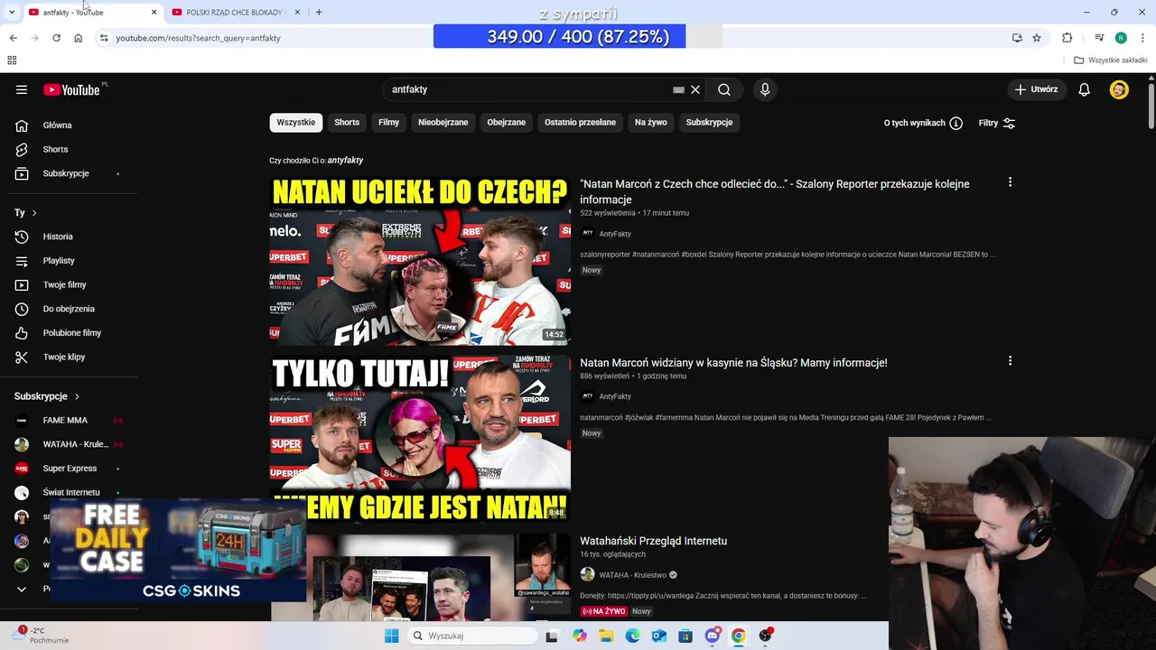Open Windows Start menu
Screen dimensions: 1156x650
(x=391, y=636)
